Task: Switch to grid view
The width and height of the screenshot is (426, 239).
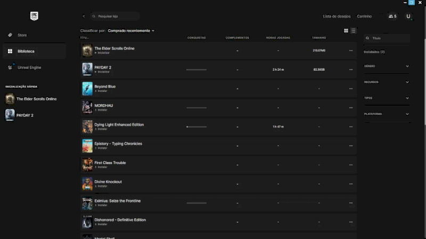Action: tap(346, 31)
